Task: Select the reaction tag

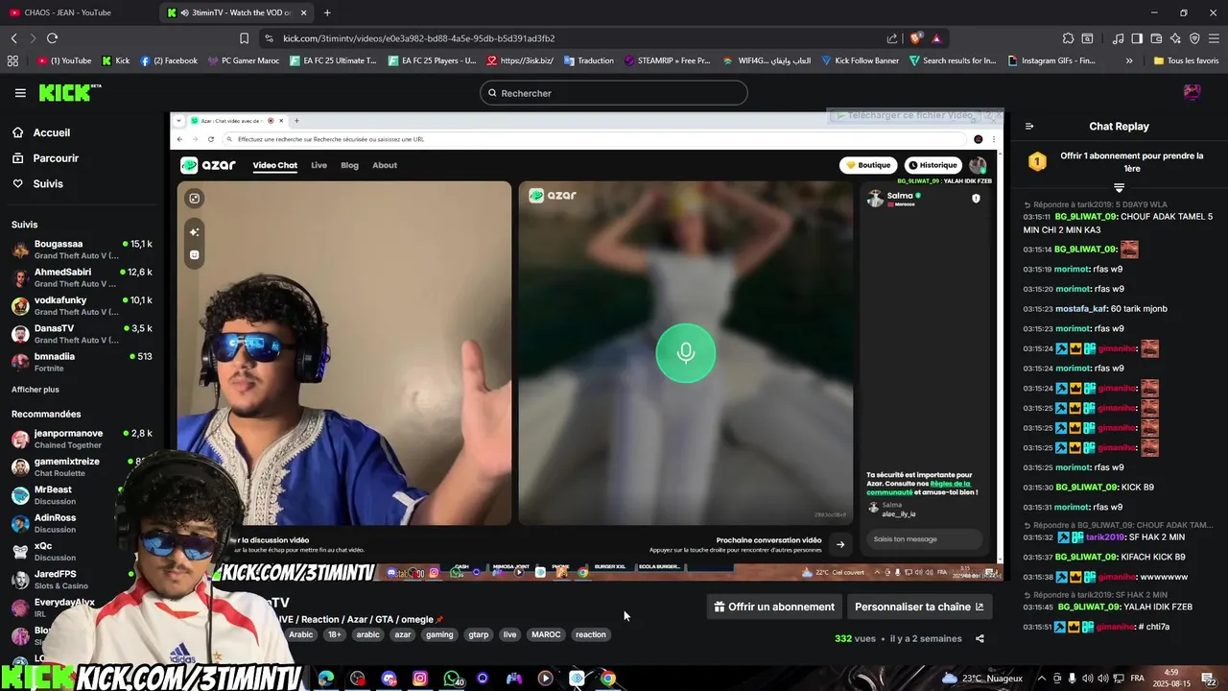Action: [591, 634]
